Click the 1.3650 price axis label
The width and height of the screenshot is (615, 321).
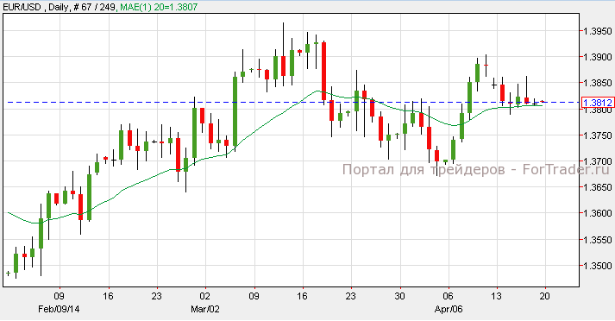point(598,187)
